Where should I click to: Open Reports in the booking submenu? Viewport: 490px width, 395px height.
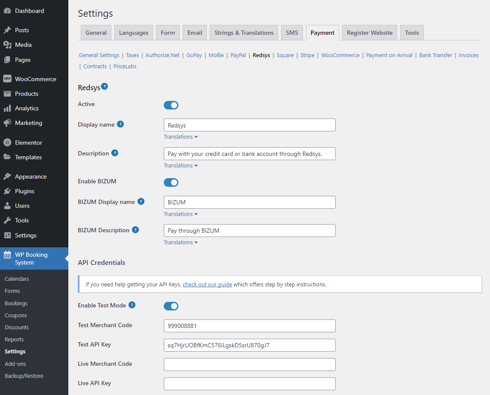(14, 340)
